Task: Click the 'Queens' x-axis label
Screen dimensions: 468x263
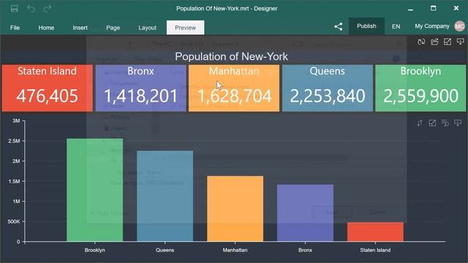Action: (165, 250)
